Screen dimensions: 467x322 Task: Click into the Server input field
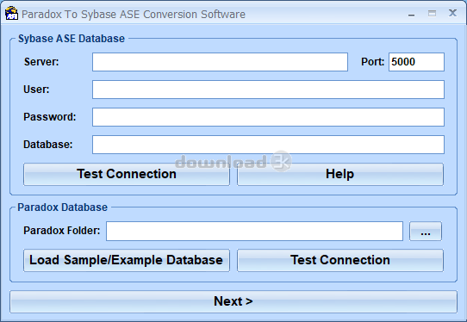(220, 62)
